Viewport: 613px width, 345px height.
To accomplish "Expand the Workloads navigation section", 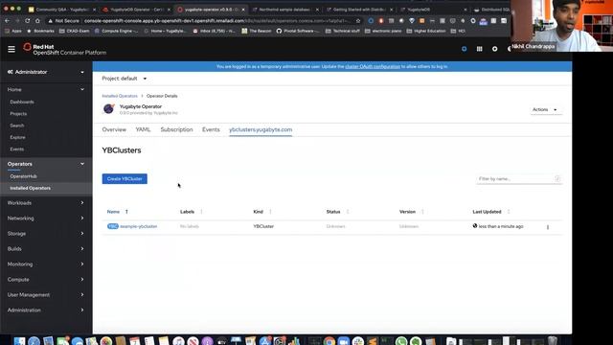I will coord(46,203).
